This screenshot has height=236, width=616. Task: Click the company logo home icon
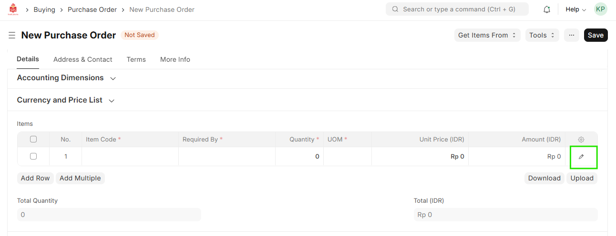point(13,9)
